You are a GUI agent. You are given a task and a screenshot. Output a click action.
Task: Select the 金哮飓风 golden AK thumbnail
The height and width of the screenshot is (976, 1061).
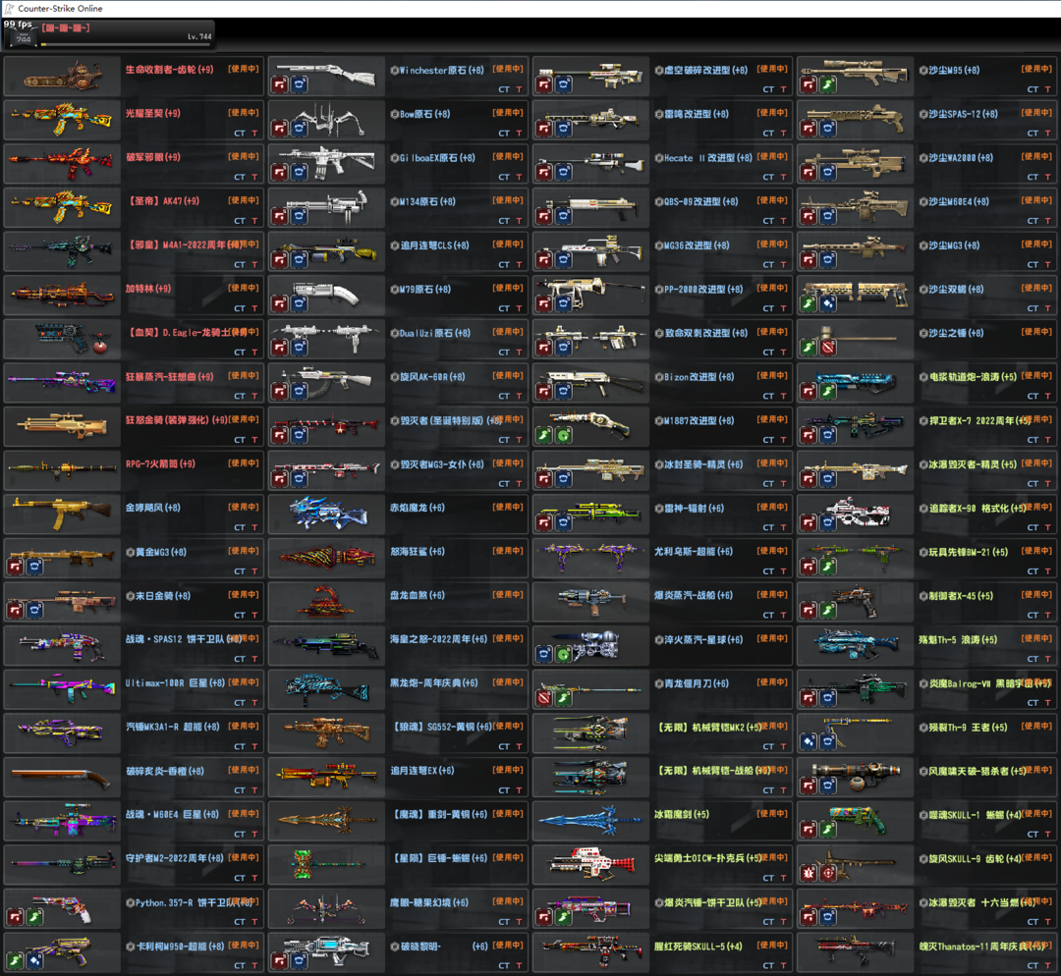click(62, 515)
